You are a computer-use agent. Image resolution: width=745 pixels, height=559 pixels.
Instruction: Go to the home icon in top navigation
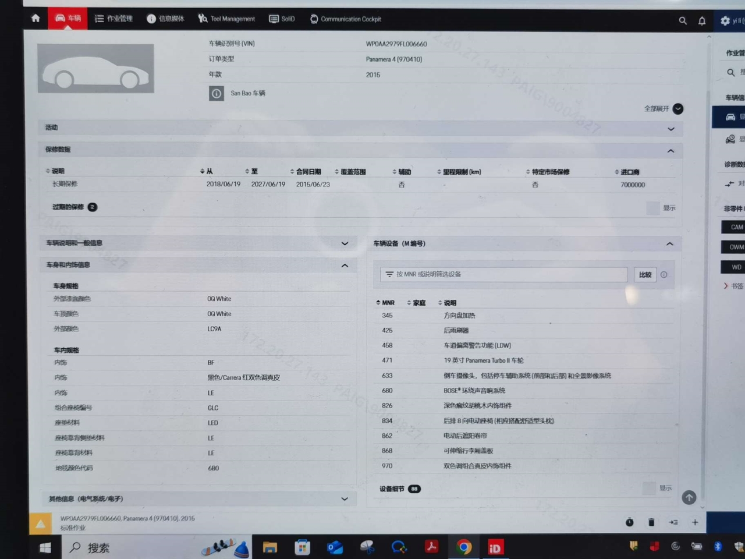[x=36, y=19]
